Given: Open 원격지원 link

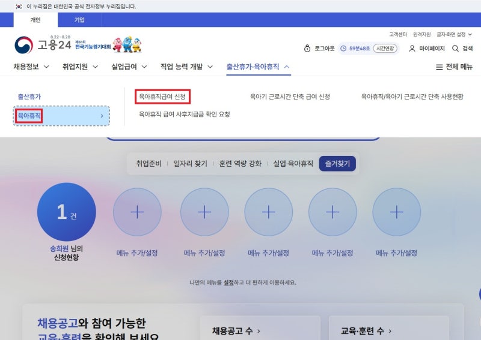Looking at the screenshot, I should [422, 34].
